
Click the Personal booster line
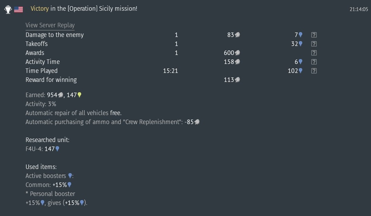point(50,194)
